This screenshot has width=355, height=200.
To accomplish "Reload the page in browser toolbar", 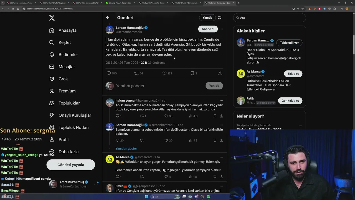I will (x=13, y=9).
